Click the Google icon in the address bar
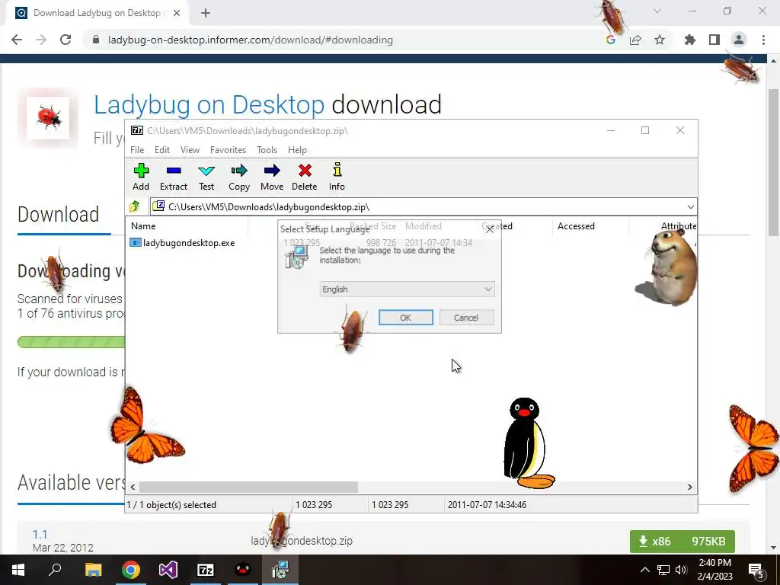The height and width of the screenshot is (585, 780). click(611, 40)
